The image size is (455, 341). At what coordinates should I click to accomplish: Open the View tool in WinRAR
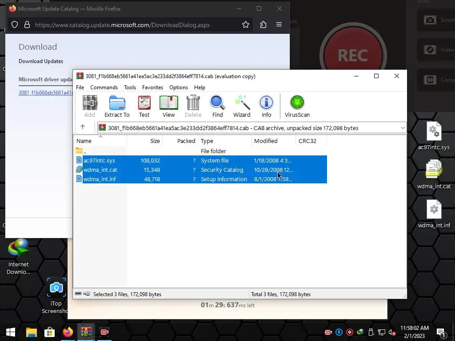168,106
